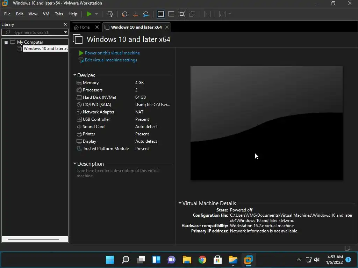Click the Trusted Platform Module device icon
This screenshot has height=268, width=358.
[x=79, y=149]
